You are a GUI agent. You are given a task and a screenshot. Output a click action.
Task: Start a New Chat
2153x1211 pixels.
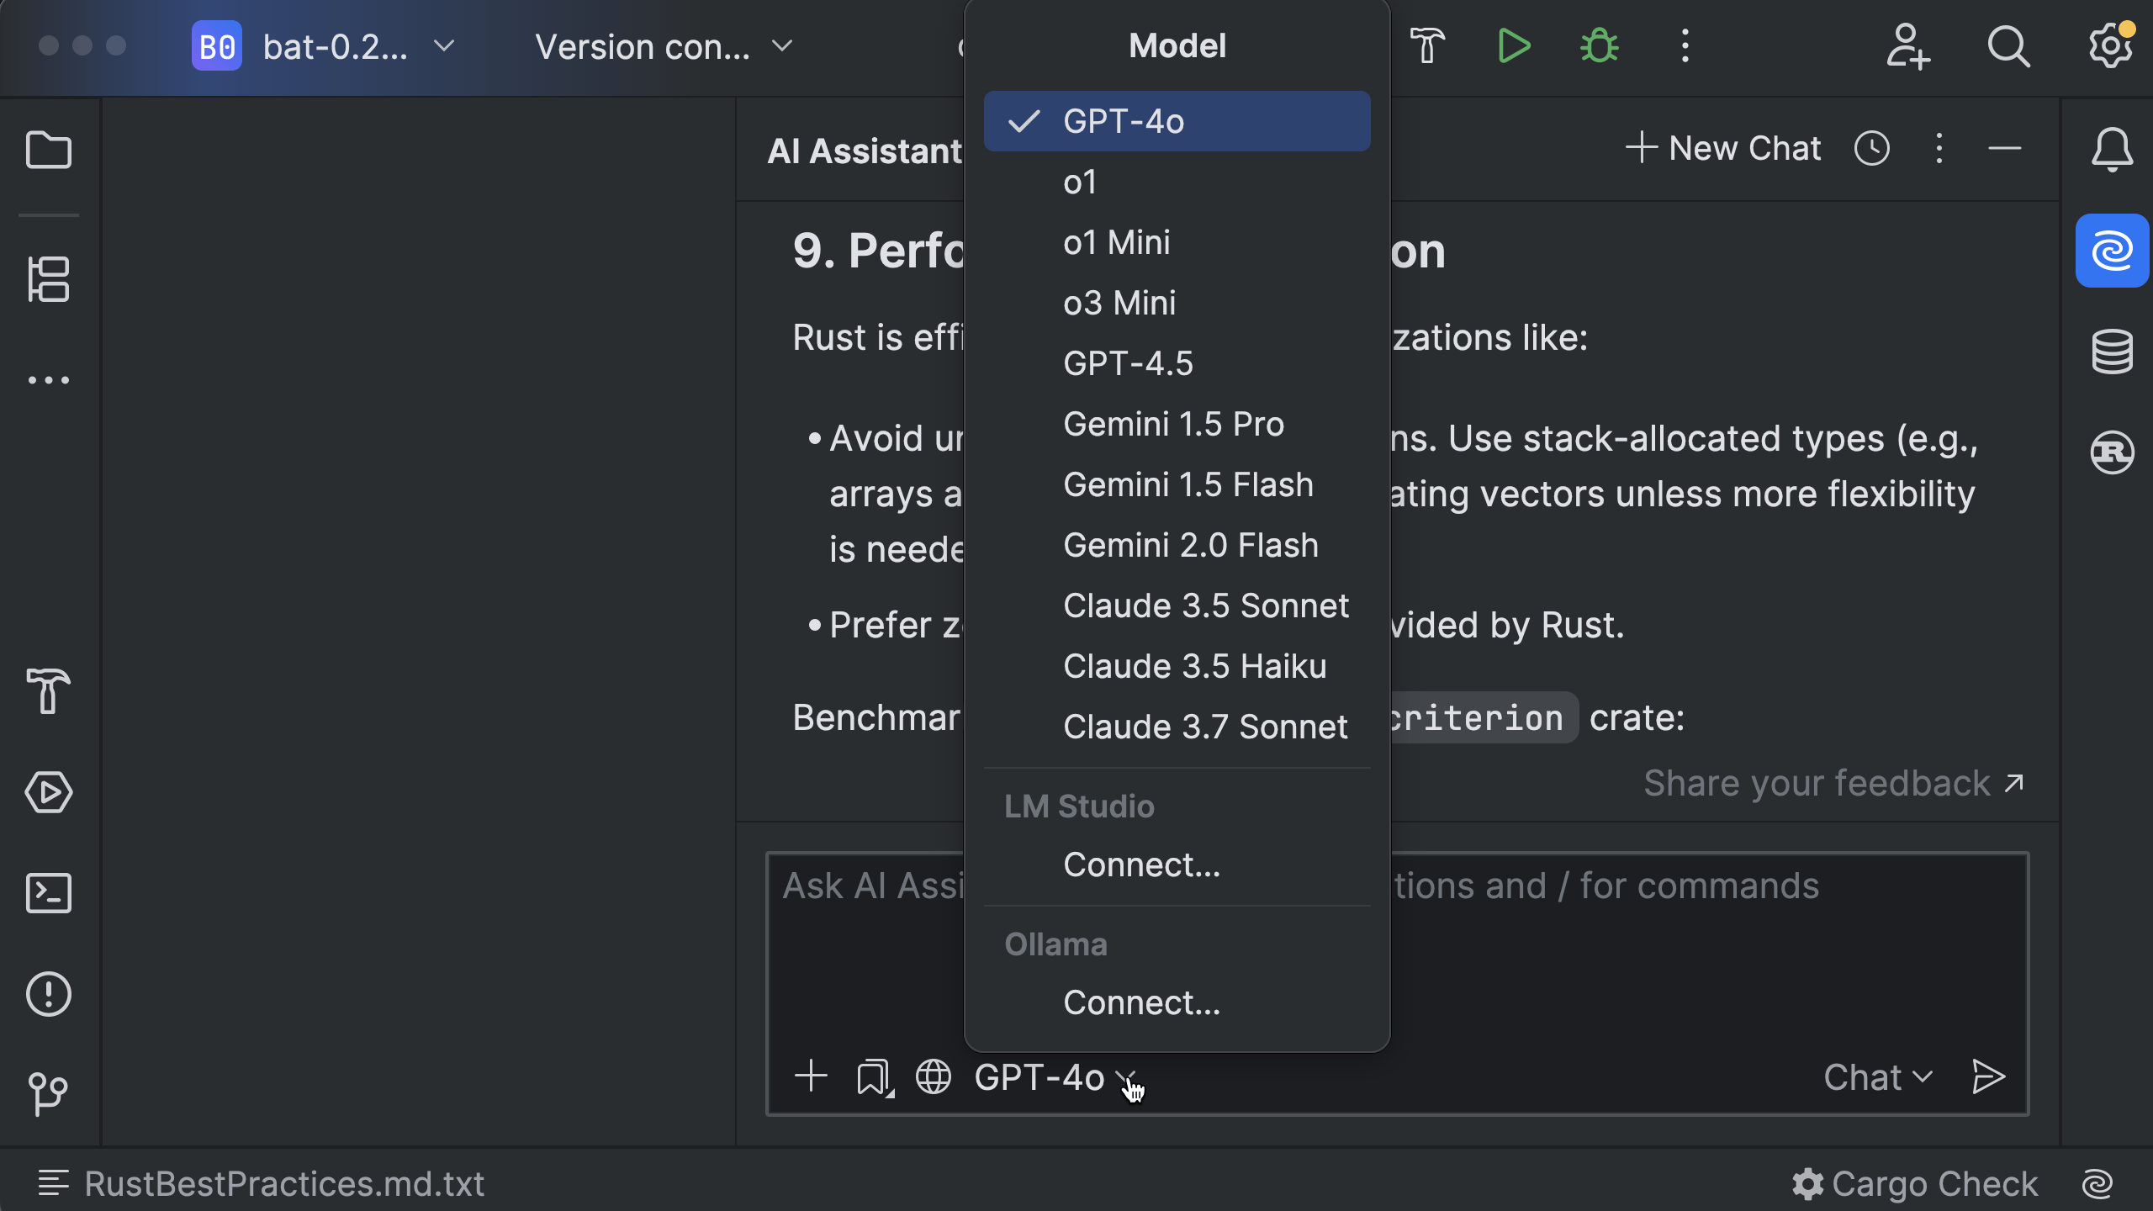coord(1724,149)
